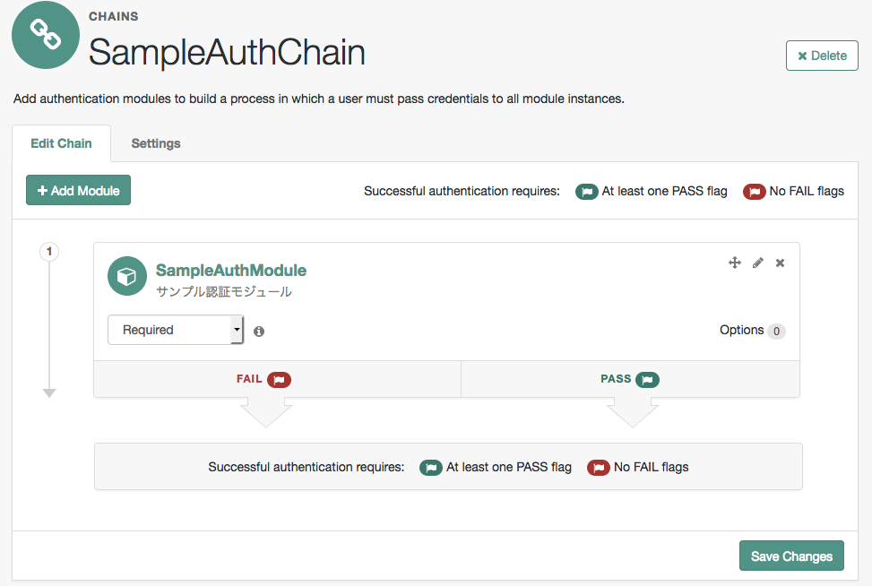Click the red flag in the bottom summary box
The height and width of the screenshot is (586, 872).
click(599, 467)
